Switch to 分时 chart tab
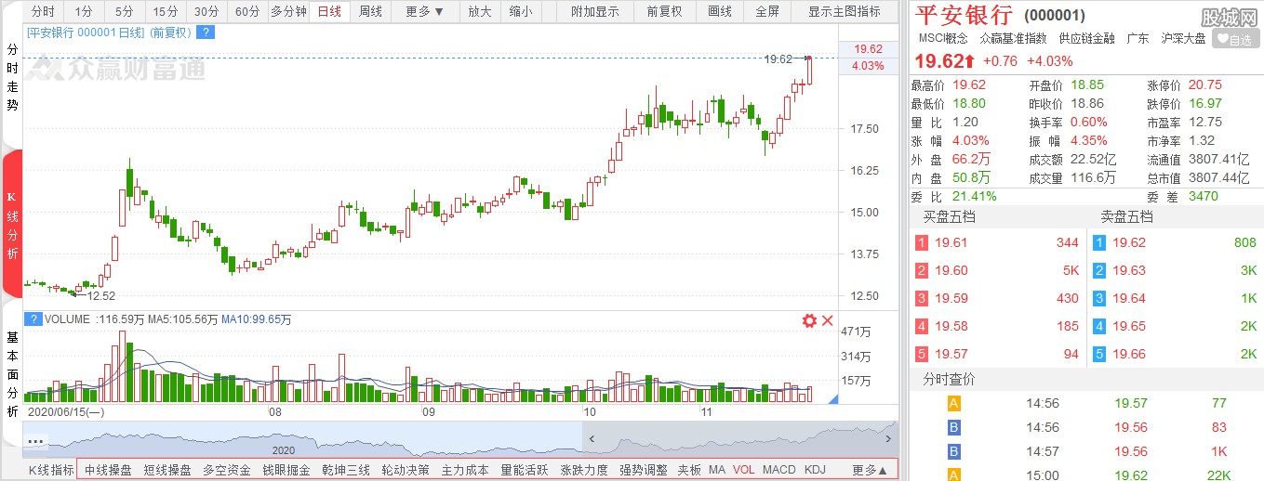Image resolution: width=1264 pixels, height=481 pixels. (x=43, y=12)
